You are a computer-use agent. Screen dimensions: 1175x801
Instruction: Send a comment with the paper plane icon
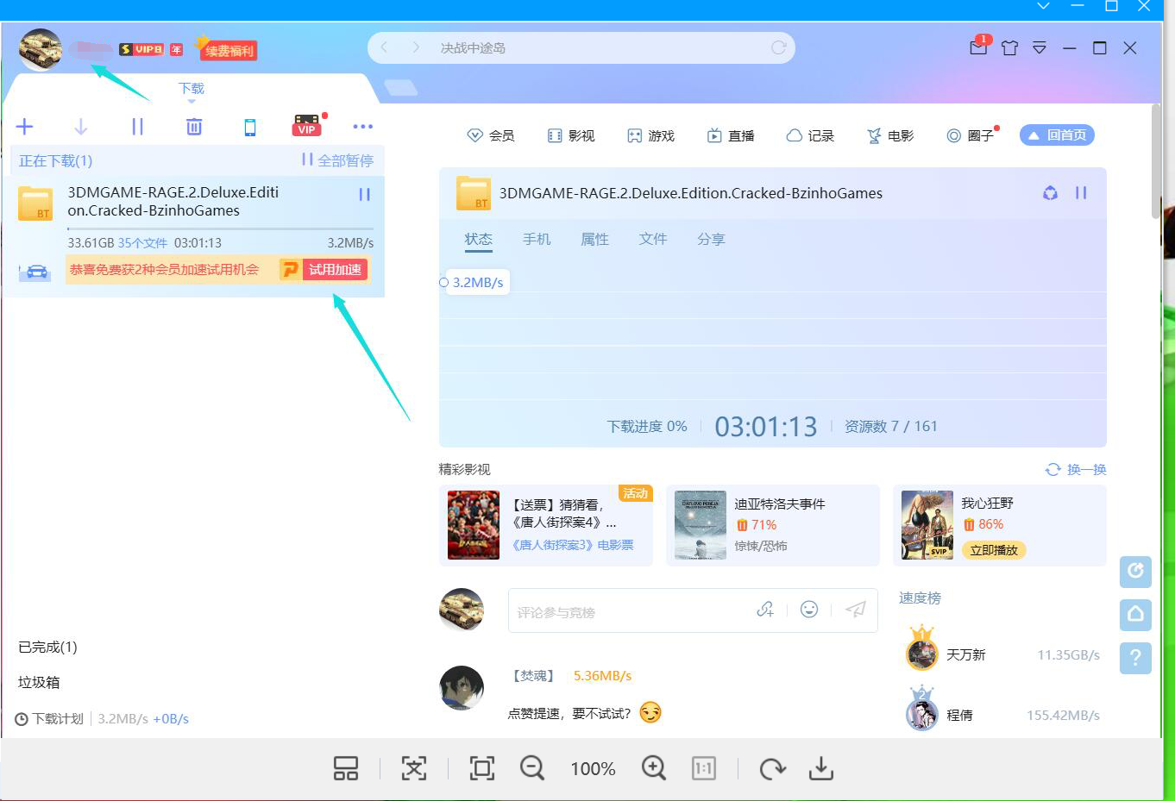point(855,610)
